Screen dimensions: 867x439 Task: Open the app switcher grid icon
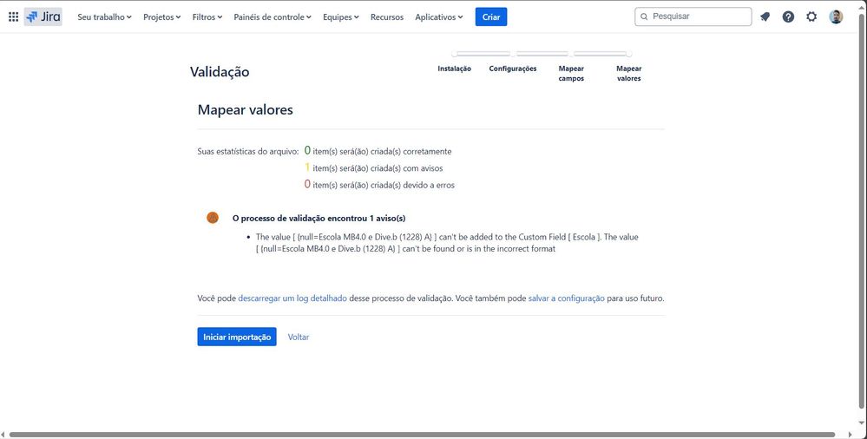click(13, 17)
